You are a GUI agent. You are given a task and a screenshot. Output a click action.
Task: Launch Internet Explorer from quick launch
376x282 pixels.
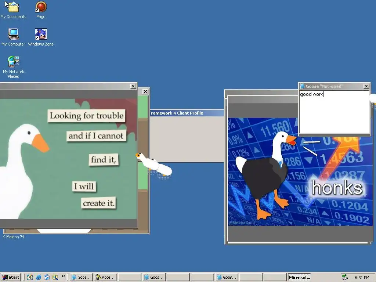pyautogui.click(x=38, y=277)
